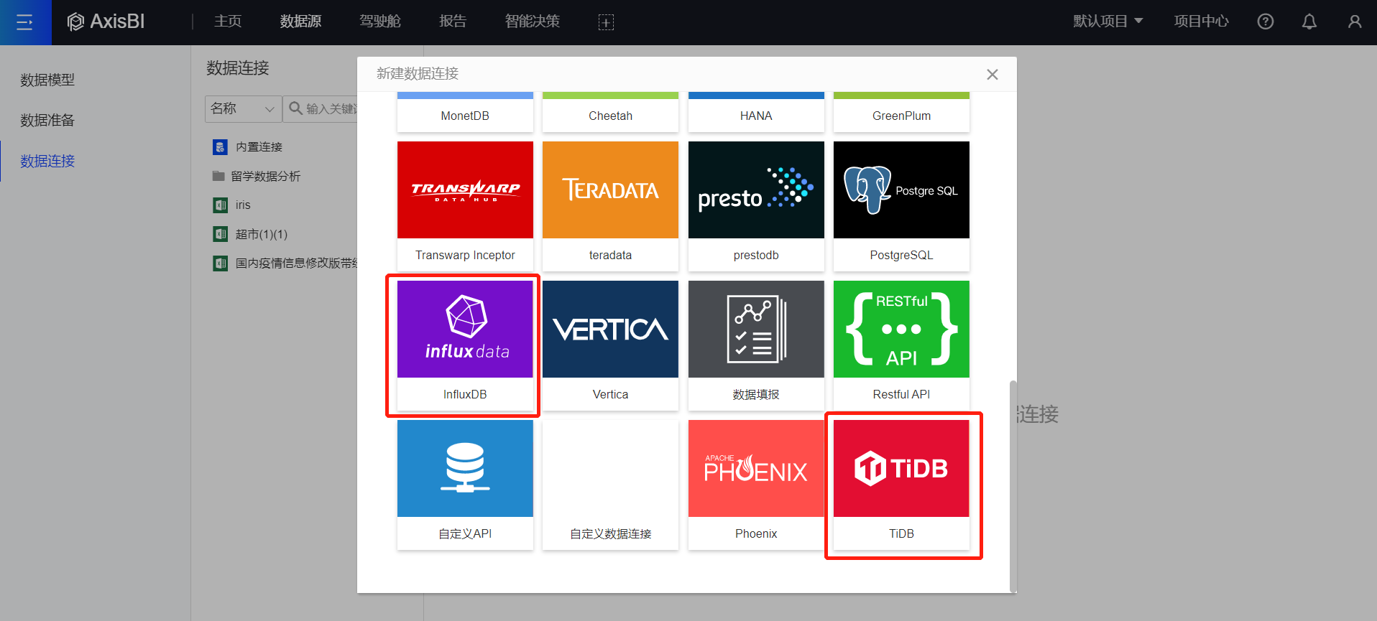Toggle the hamburger sidebar menu
The image size is (1377, 621).
click(x=25, y=22)
